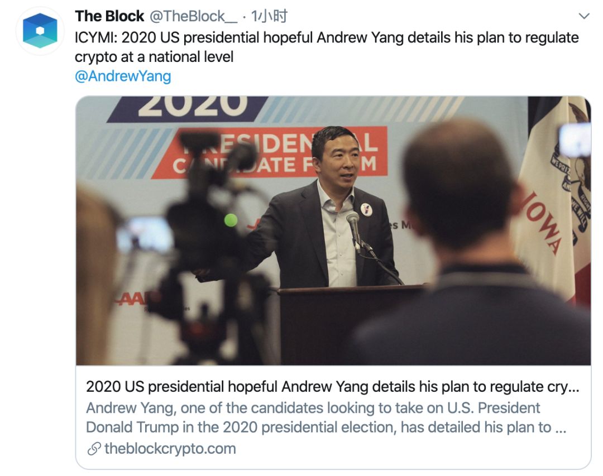Click the 2020 sign in photo
This screenshot has width=603, height=476.
point(188,109)
